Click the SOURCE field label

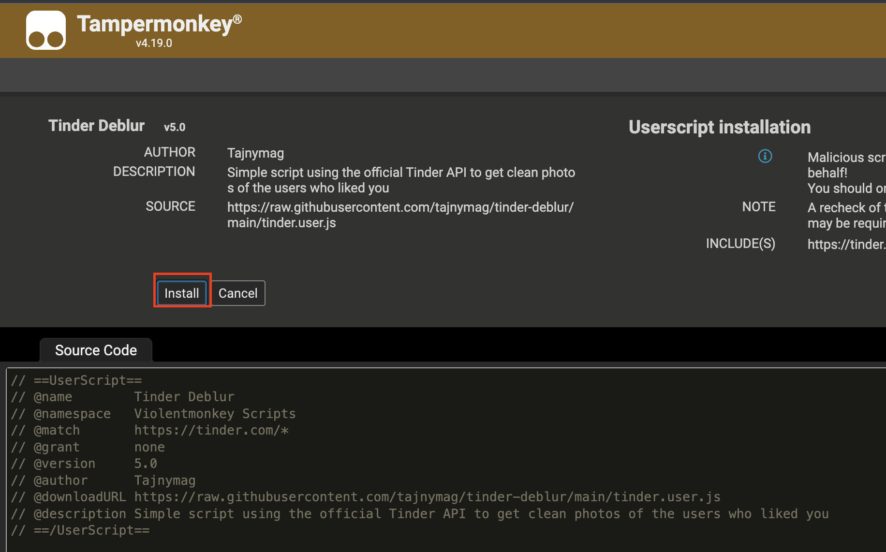[x=171, y=206]
